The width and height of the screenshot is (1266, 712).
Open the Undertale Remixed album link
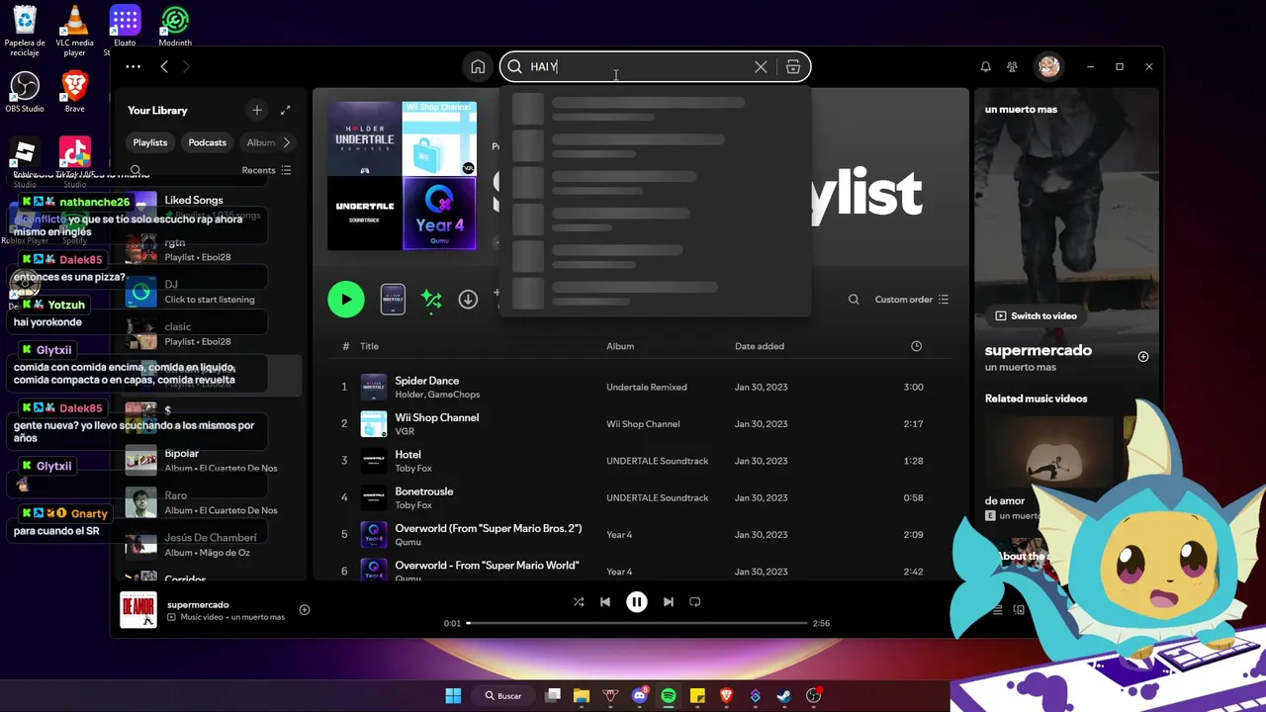[646, 387]
